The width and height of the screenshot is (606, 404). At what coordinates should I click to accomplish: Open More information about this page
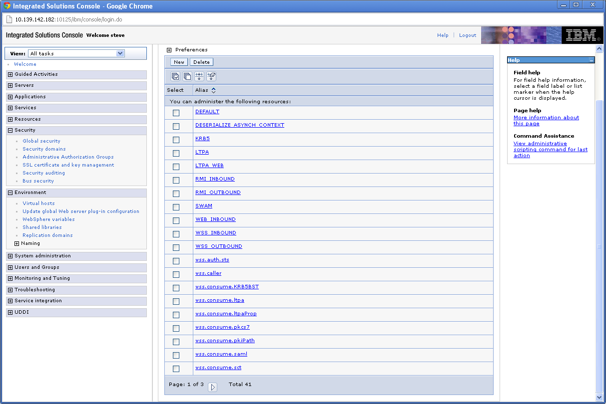(x=546, y=121)
